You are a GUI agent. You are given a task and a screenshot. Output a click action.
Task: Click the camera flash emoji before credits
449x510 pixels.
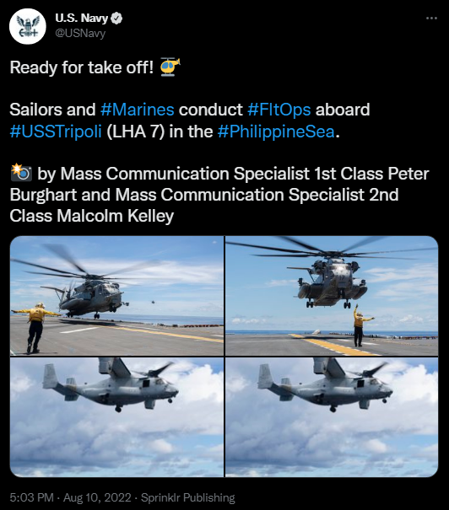(21, 173)
